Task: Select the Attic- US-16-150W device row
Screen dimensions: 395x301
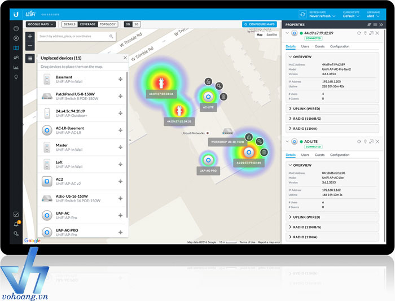Action: (x=81, y=198)
